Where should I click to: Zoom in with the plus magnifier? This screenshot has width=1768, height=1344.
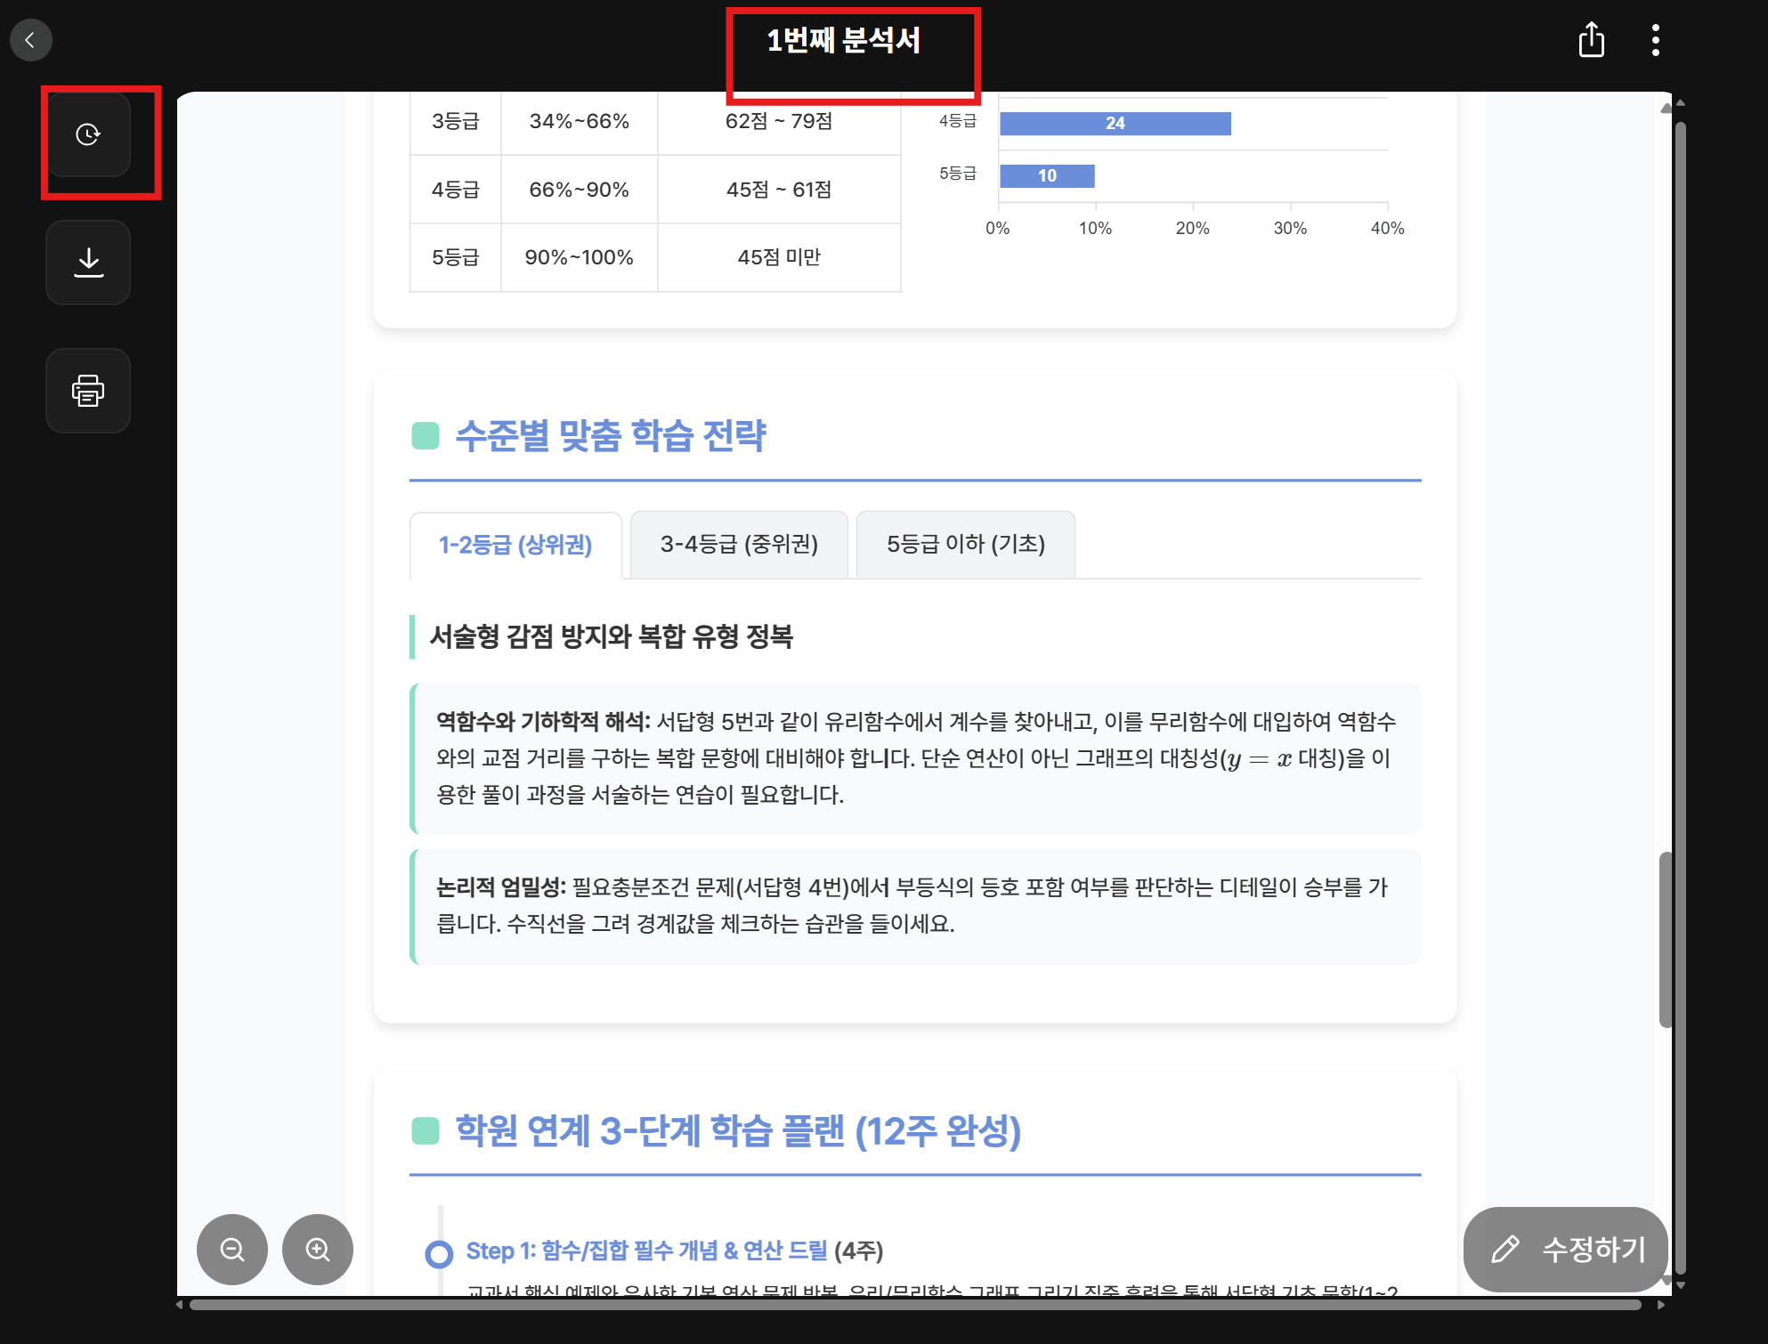point(318,1250)
